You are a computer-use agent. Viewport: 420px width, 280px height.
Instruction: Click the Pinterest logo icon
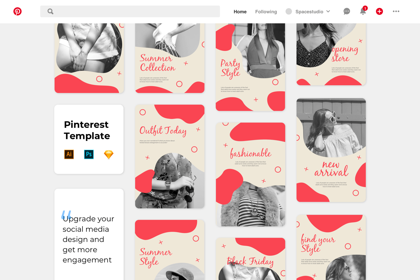17,11
